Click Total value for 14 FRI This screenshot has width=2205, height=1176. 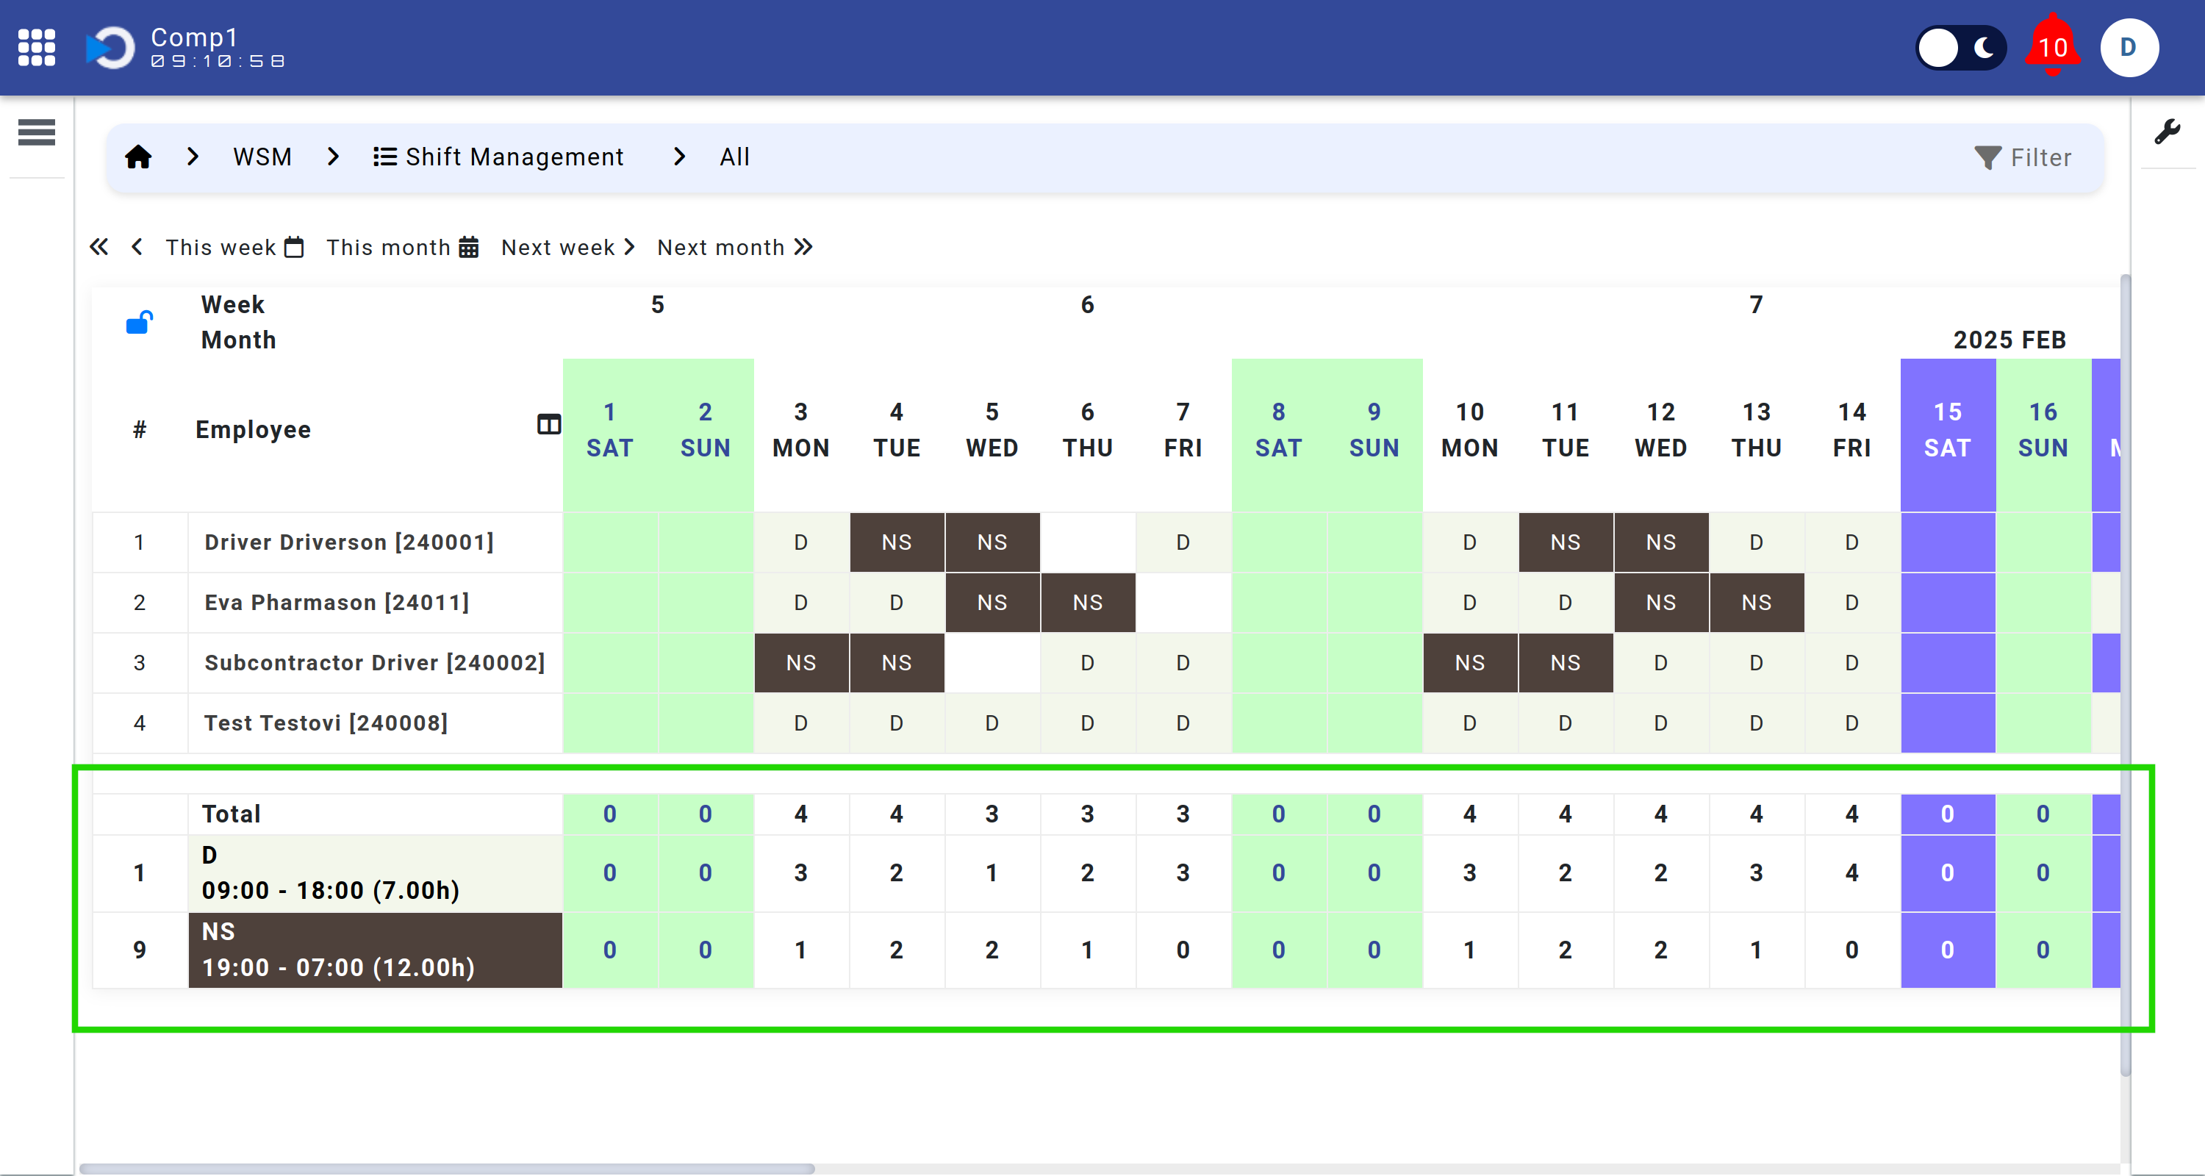tap(1851, 814)
